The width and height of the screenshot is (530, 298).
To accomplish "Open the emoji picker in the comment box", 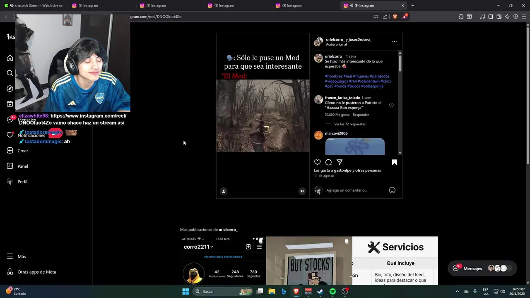I will click(392, 190).
